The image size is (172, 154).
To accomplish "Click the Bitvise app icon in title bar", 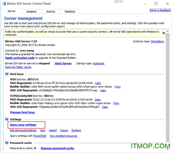I will point(4,3).
